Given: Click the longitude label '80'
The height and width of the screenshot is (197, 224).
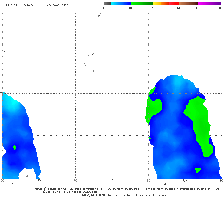Looking at the screenshot, I should tap(149, 180).
